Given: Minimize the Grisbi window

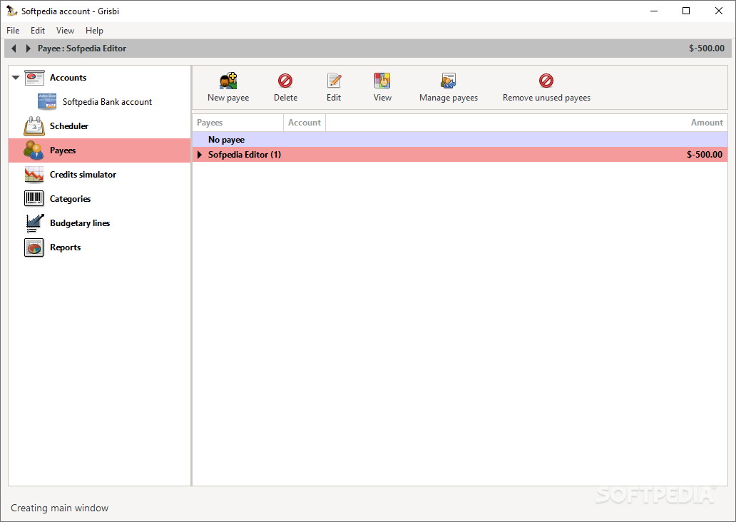Looking at the screenshot, I should pyautogui.click(x=654, y=11).
